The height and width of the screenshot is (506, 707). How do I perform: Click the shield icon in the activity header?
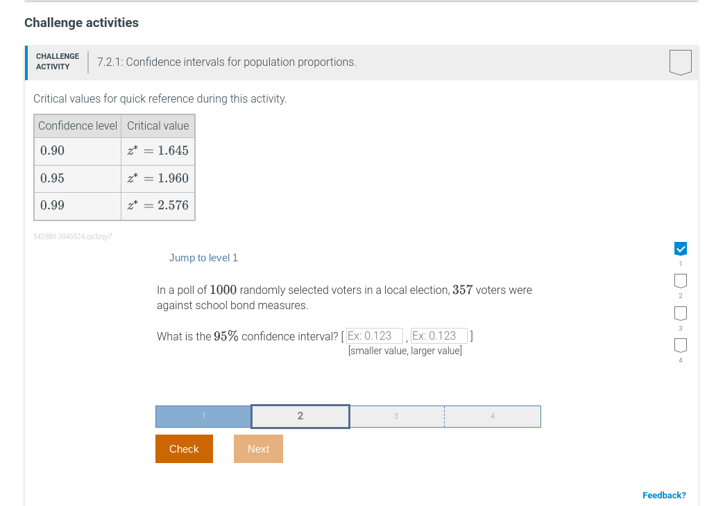680,62
